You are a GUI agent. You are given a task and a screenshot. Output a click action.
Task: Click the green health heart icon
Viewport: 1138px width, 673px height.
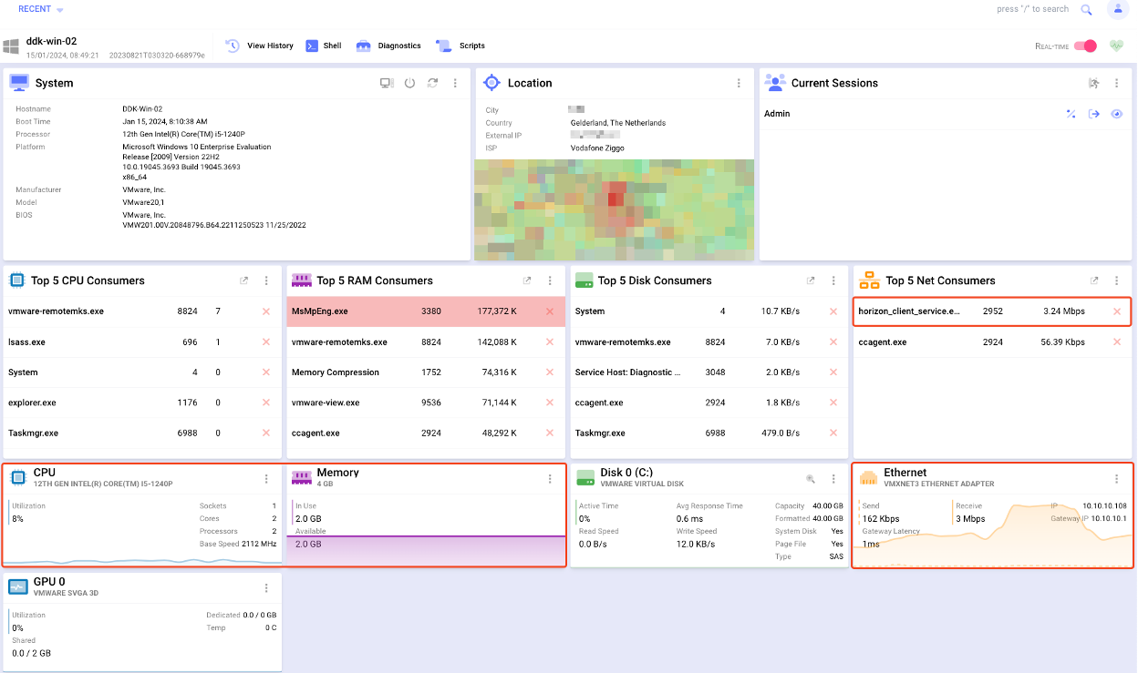point(1116,45)
